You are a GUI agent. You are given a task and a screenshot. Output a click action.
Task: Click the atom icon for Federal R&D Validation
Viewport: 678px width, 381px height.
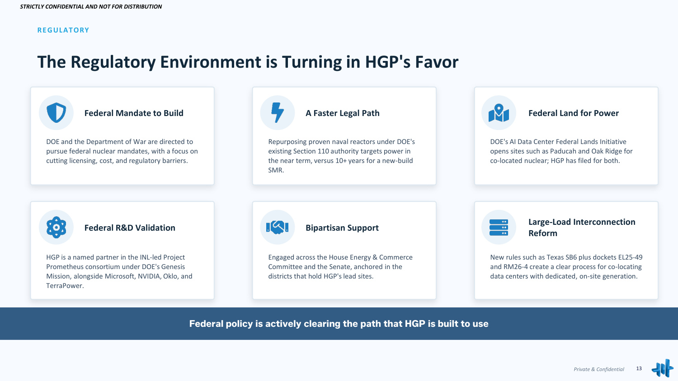pyautogui.click(x=56, y=228)
